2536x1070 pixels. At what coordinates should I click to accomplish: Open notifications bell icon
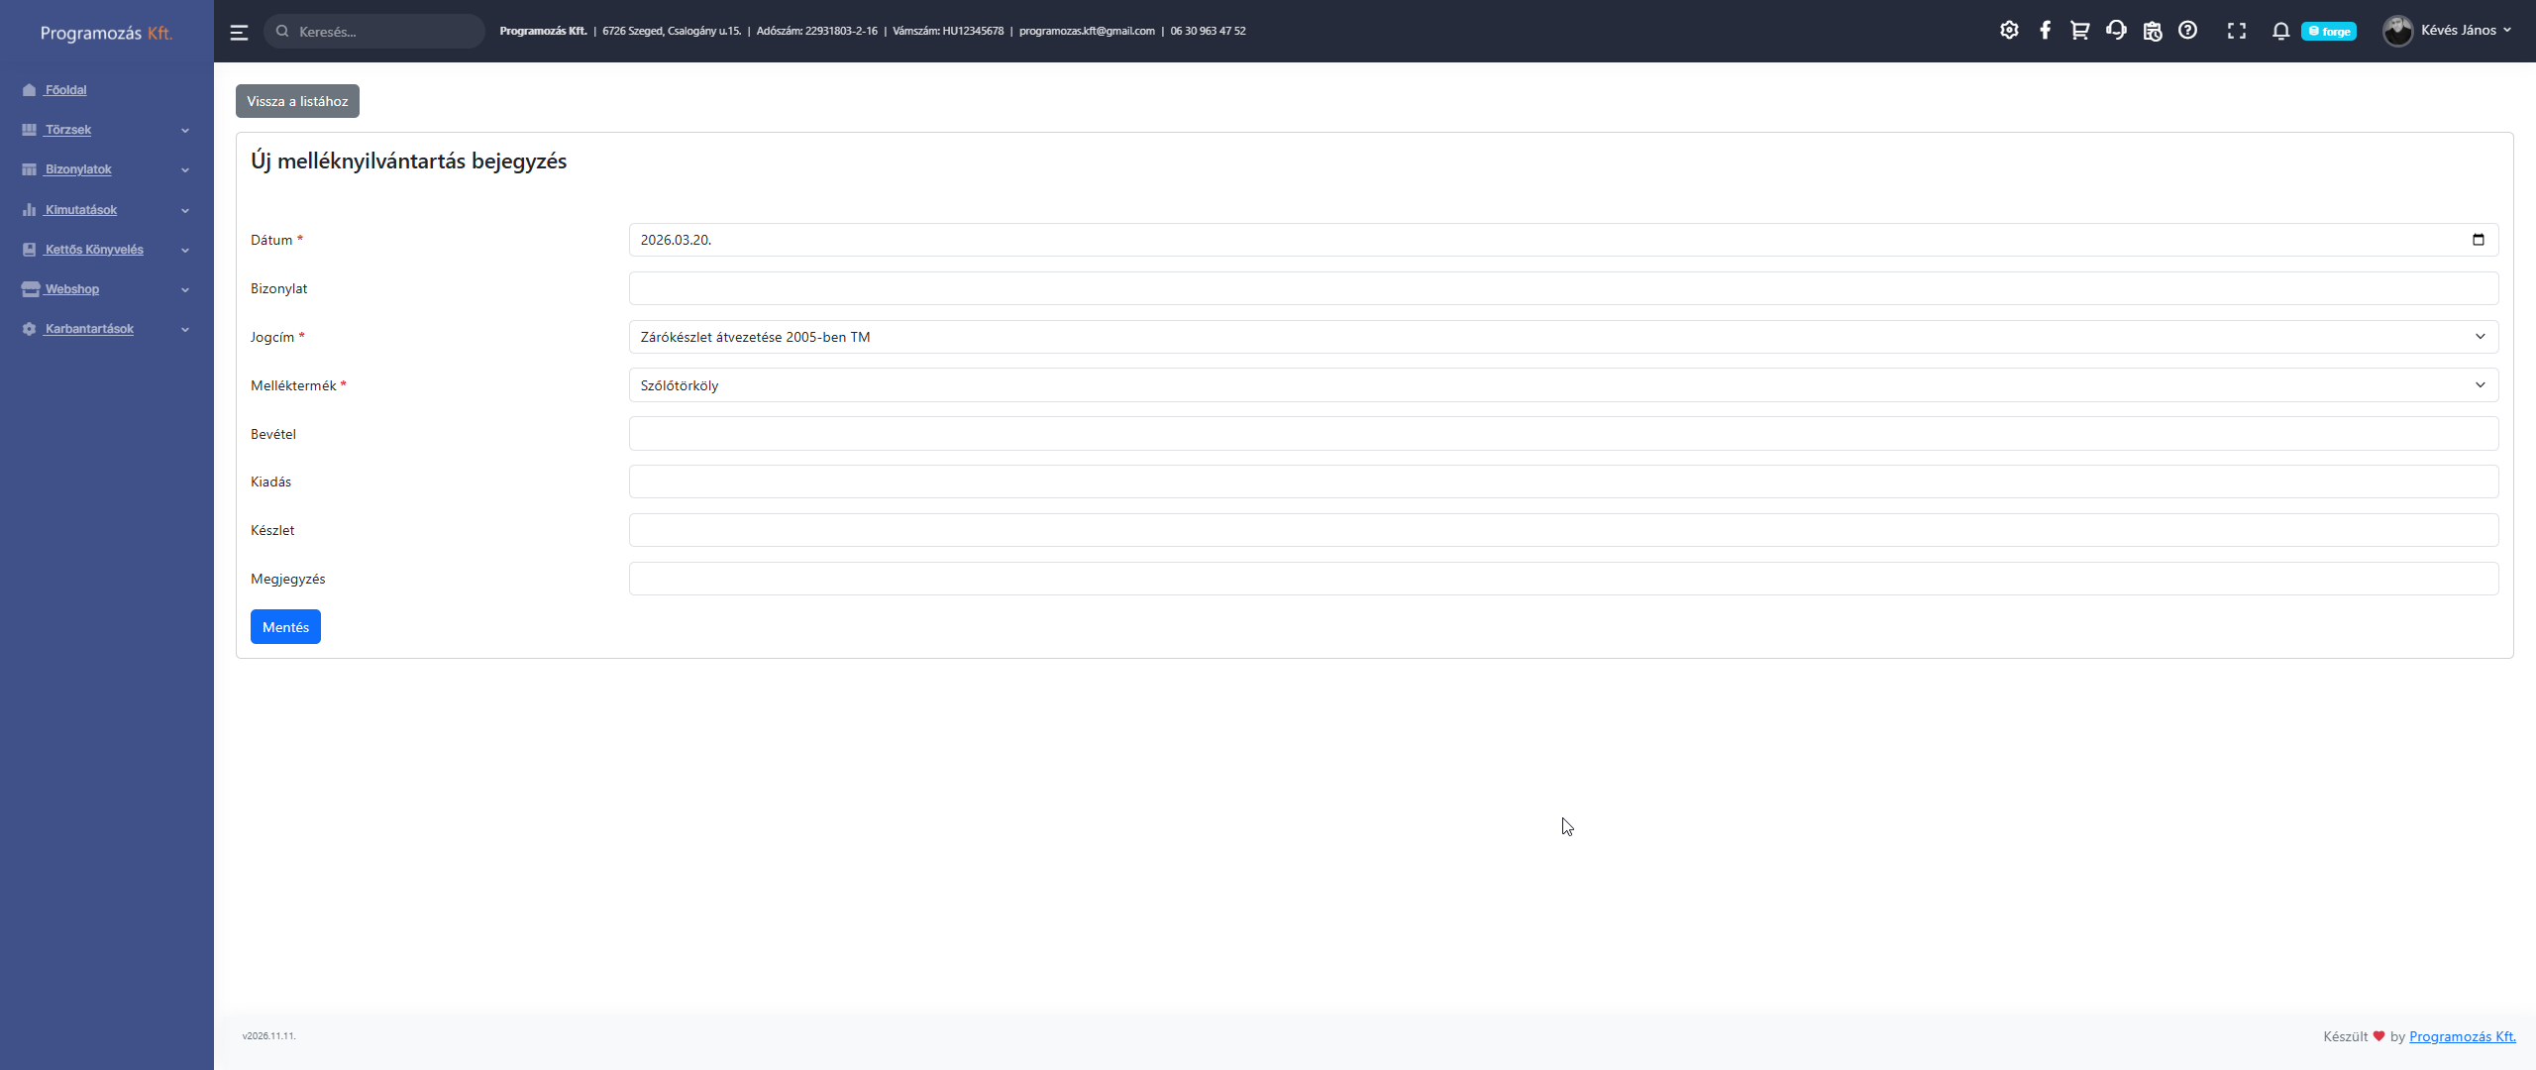click(2280, 31)
